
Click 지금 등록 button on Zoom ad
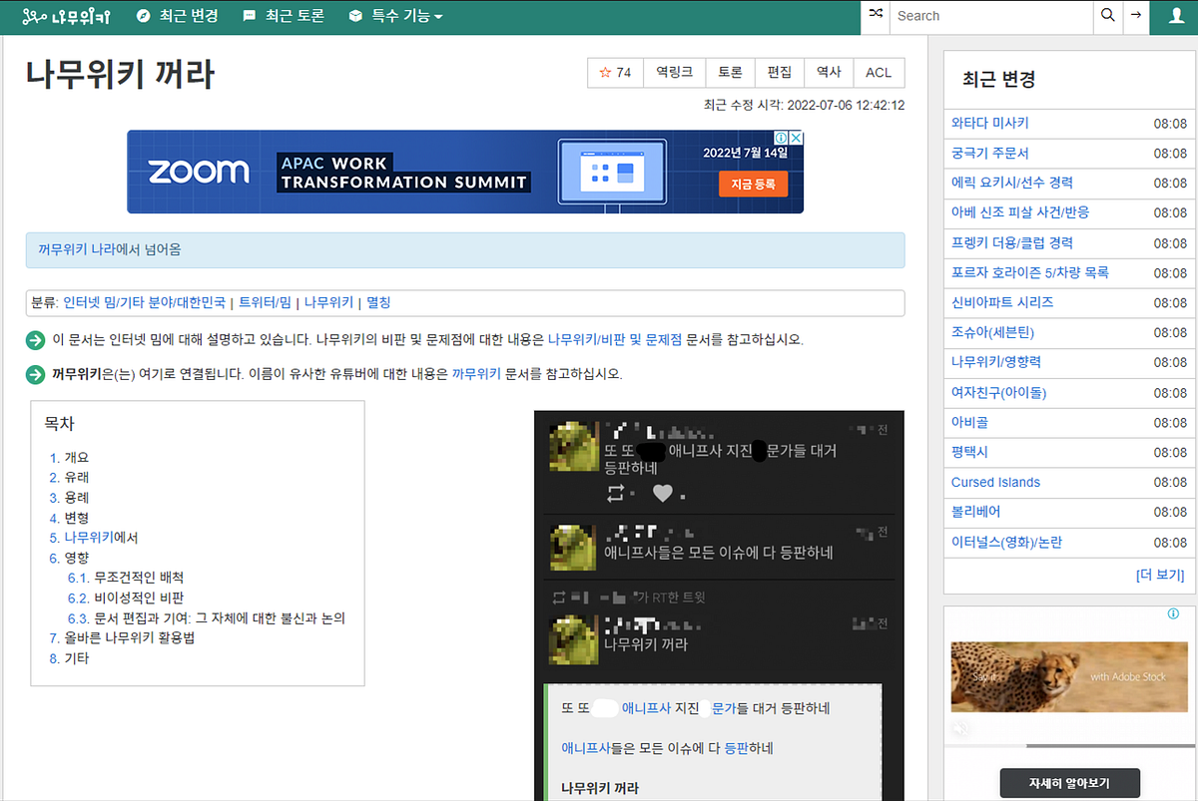tap(753, 184)
